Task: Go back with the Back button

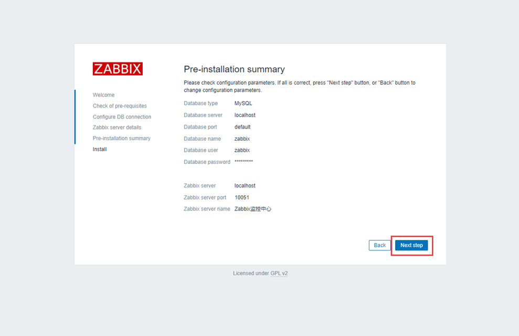Action: 379,245
